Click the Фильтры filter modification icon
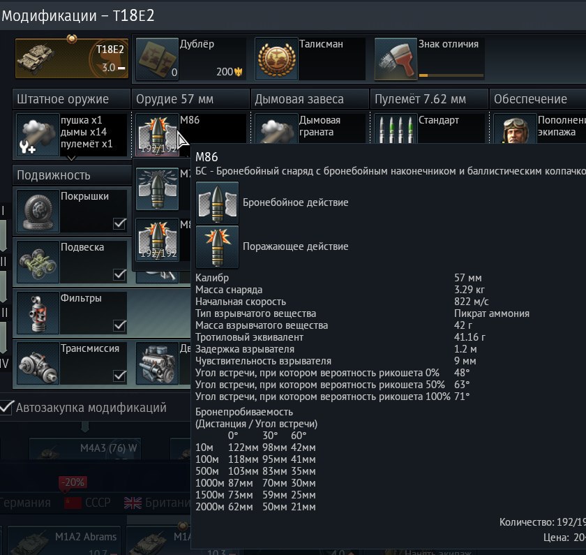This screenshot has height=555, width=586. coord(38,313)
